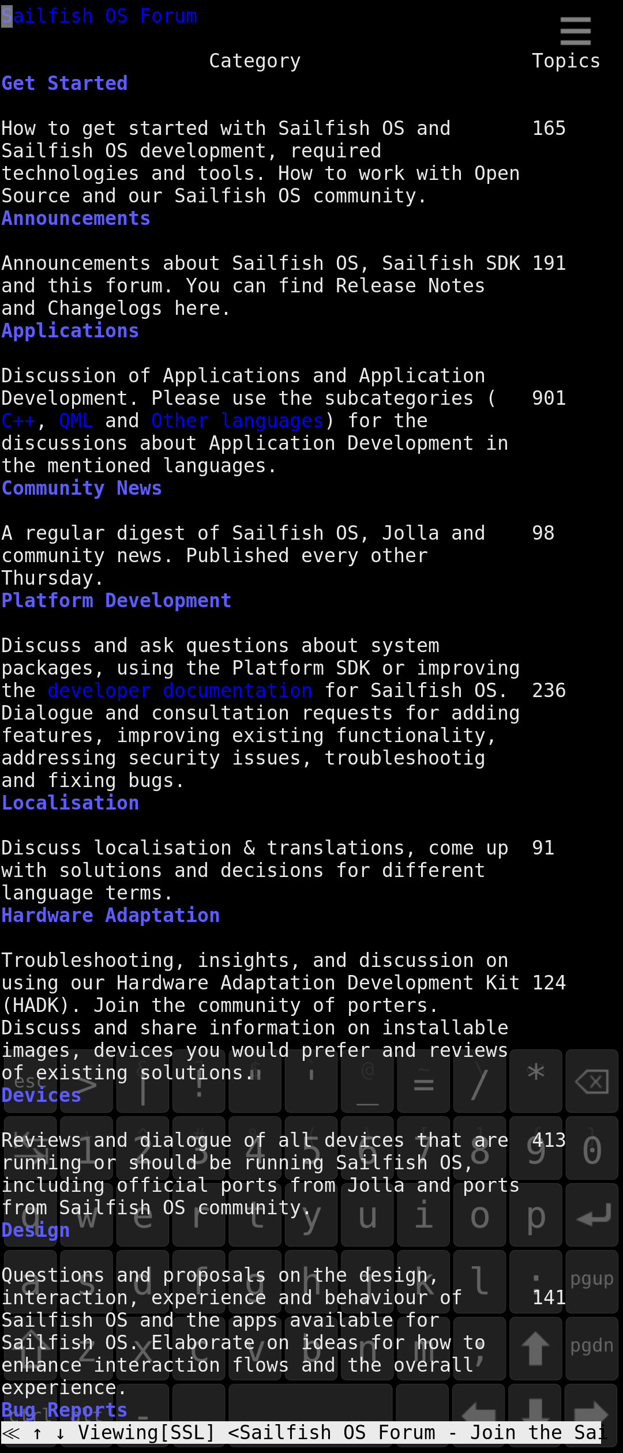This screenshot has height=1453, width=623.
Task: Hit the enter key on the on-screen keyboard
Action: pos(592,1215)
